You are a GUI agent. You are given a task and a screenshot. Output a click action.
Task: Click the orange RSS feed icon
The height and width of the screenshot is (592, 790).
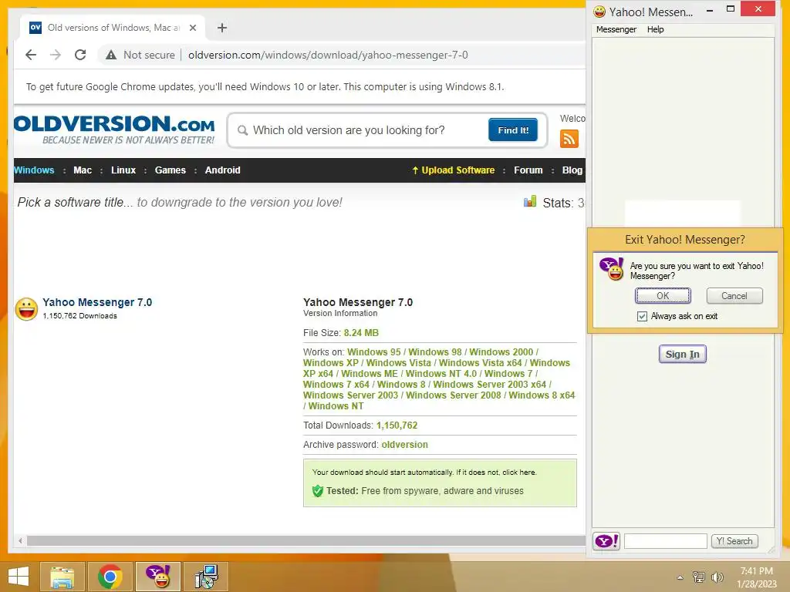[569, 139]
